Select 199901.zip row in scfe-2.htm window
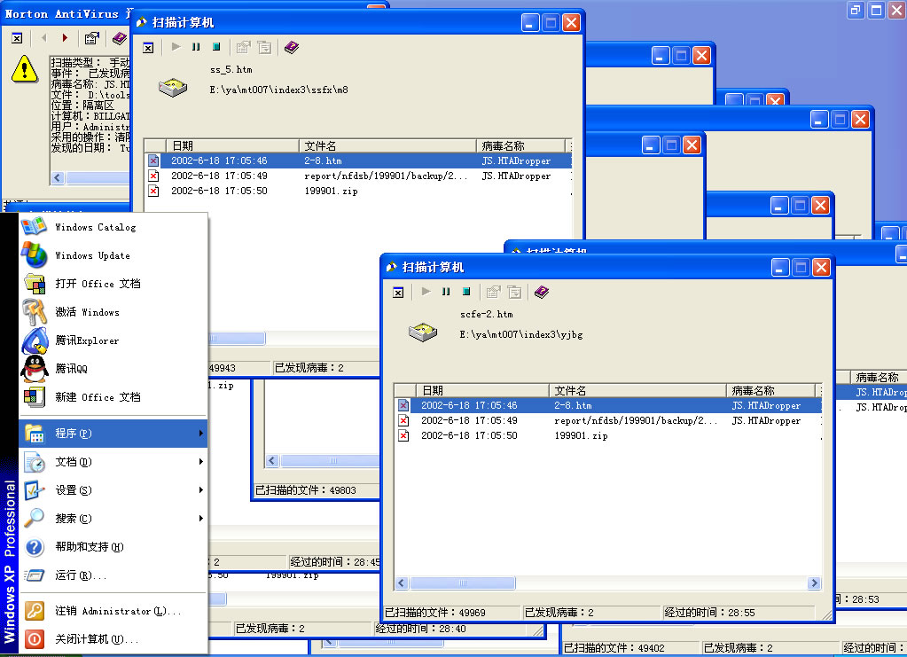Screen dimensions: 907x657 click(581, 436)
